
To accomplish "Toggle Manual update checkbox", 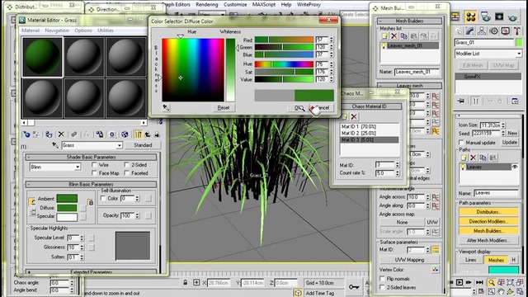I will pos(462,143).
